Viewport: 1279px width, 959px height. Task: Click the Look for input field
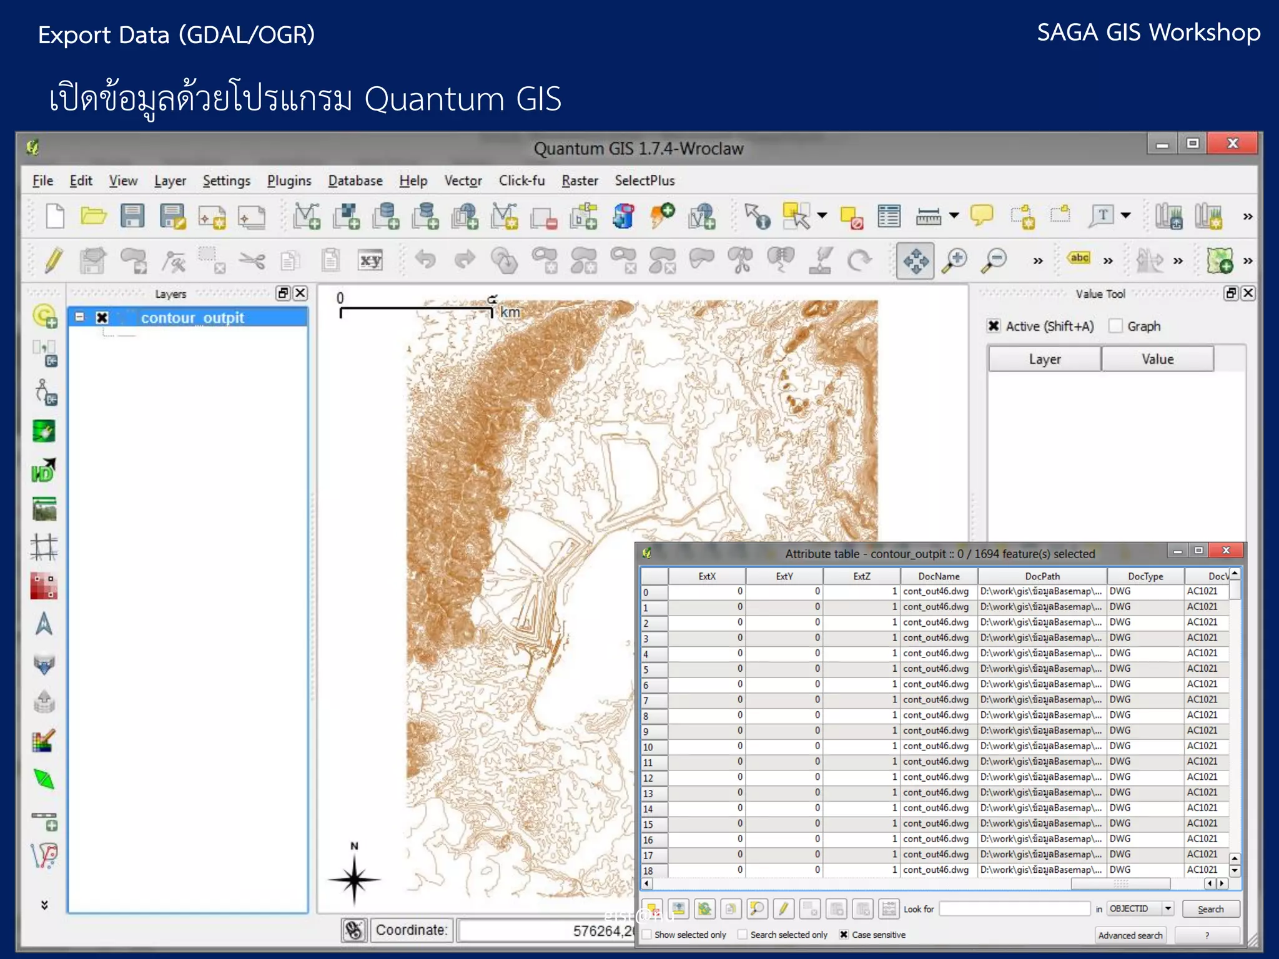coord(1015,908)
